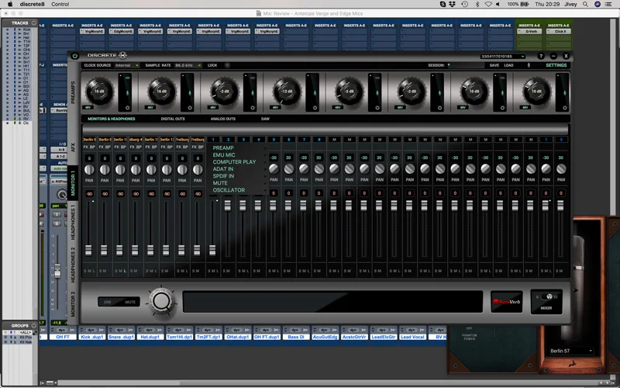Open the Control menu in menu bar
Image resolution: width=620 pixels, height=388 pixels.
[x=60, y=4]
